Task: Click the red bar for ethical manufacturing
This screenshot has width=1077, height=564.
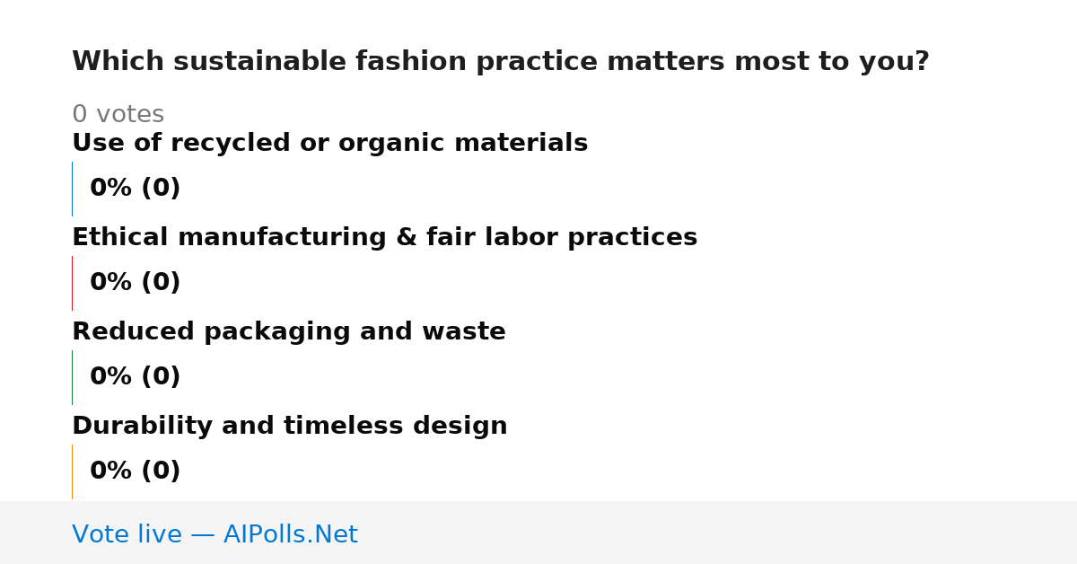Action: point(72,283)
